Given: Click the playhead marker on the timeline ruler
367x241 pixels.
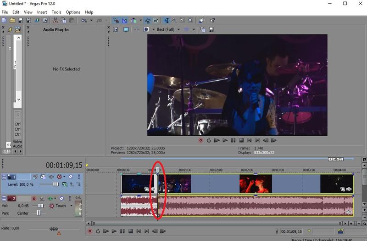Looking at the screenshot, I should click(158, 170).
